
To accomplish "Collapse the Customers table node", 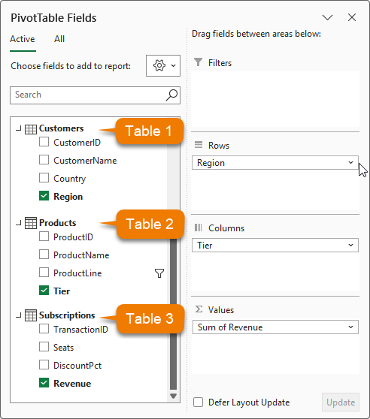I will pos(18,129).
